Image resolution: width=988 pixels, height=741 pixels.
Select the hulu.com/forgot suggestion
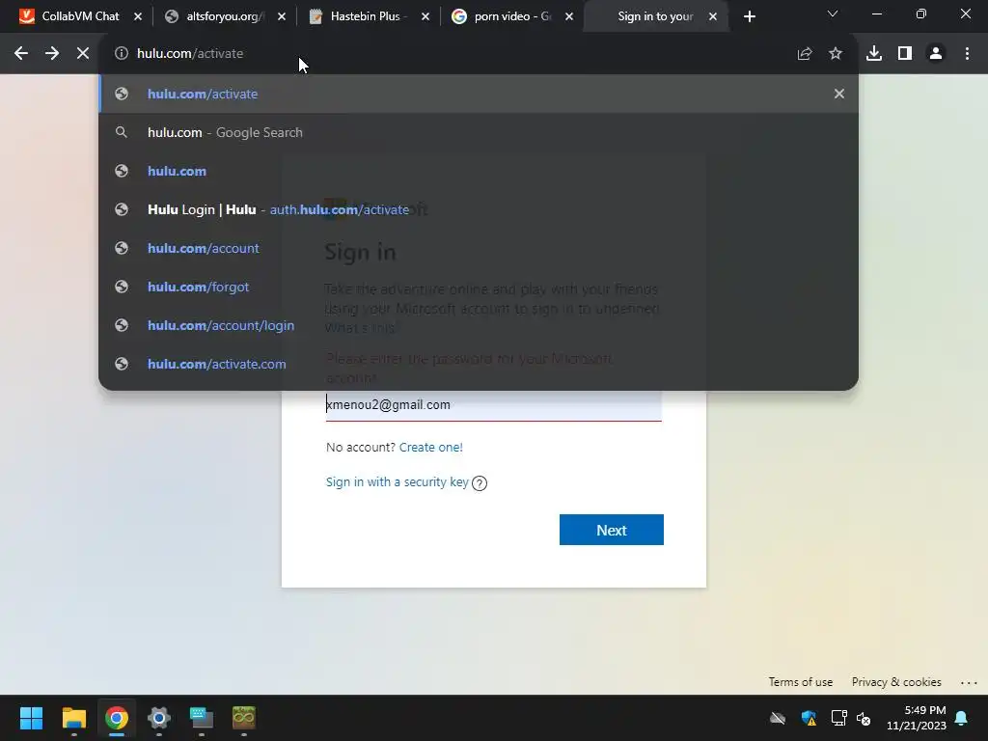(x=479, y=286)
